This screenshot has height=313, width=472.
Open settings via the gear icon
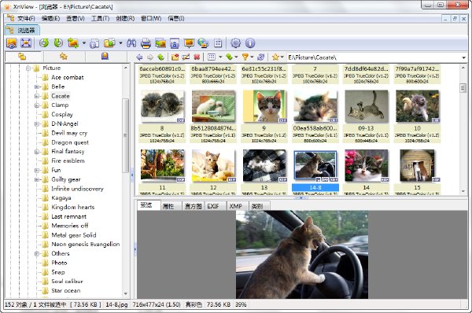235,43
